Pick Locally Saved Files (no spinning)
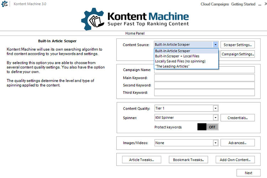The image size is (267, 178). click(186, 61)
